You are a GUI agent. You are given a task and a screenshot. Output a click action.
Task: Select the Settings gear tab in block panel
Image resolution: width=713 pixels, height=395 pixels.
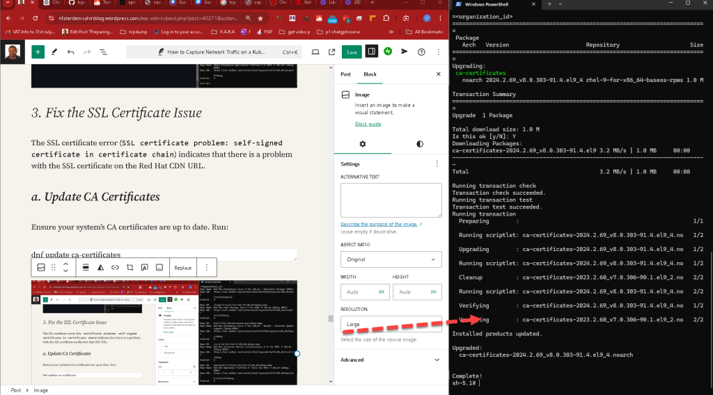pyautogui.click(x=362, y=144)
